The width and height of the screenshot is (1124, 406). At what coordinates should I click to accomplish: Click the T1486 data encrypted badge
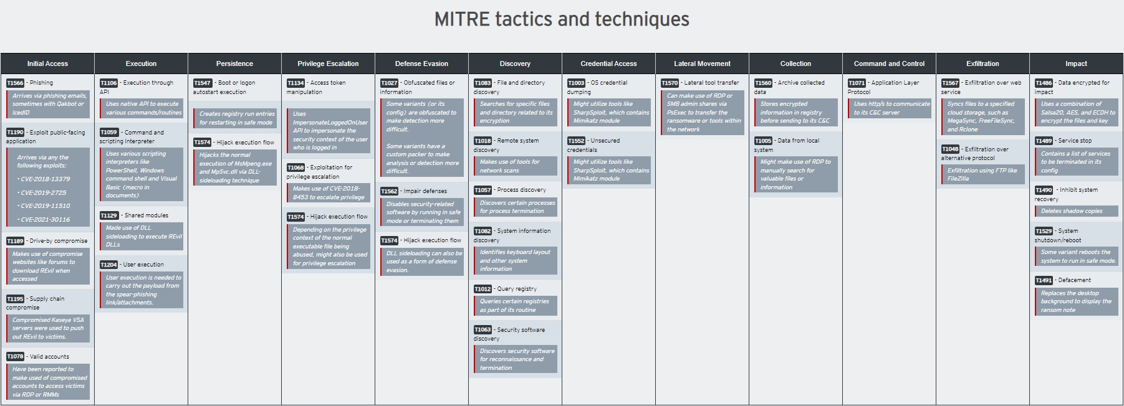(1044, 83)
